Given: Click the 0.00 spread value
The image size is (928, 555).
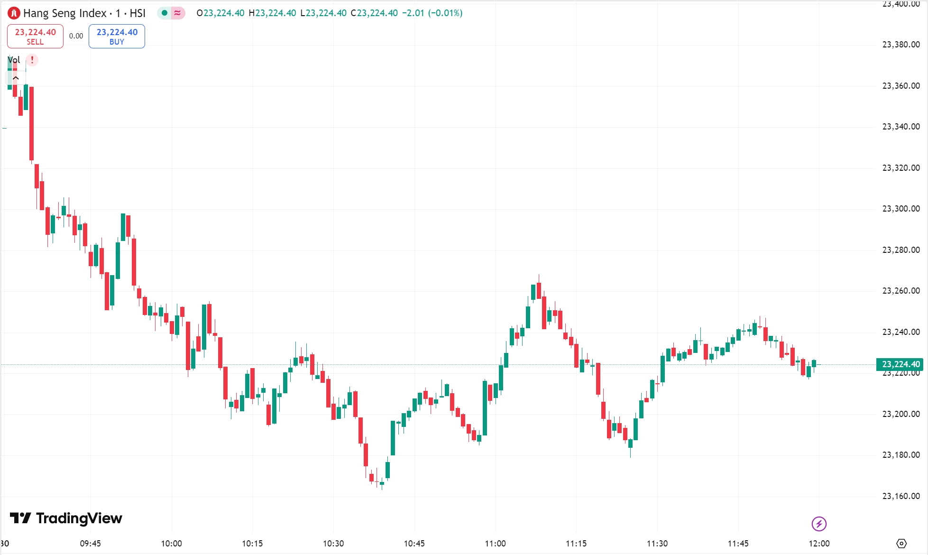Looking at the screenshot, I should (x=76, y=36).
